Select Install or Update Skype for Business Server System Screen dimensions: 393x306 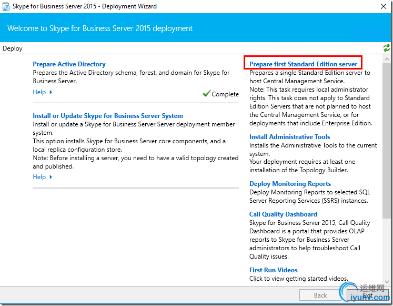(x=108, y=116)
